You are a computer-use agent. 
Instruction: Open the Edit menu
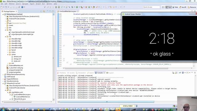click(x=6, y=4)
